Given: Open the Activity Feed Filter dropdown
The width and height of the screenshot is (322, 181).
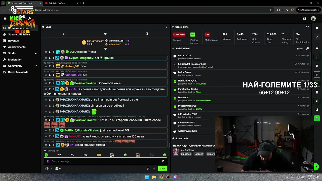Looking at the screenshot, I should pos(300,49).
